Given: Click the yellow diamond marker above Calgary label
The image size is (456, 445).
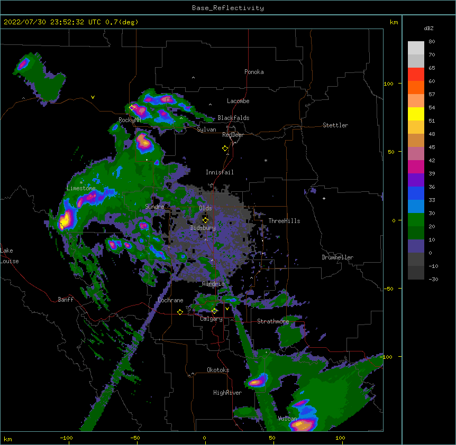Looking at the screenshot, I should pyautogui.click(x=214, y=311).
